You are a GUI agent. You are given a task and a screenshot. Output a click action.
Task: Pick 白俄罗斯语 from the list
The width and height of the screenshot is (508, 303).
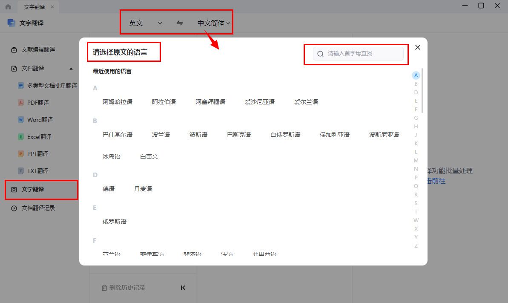tap(285, 135)
